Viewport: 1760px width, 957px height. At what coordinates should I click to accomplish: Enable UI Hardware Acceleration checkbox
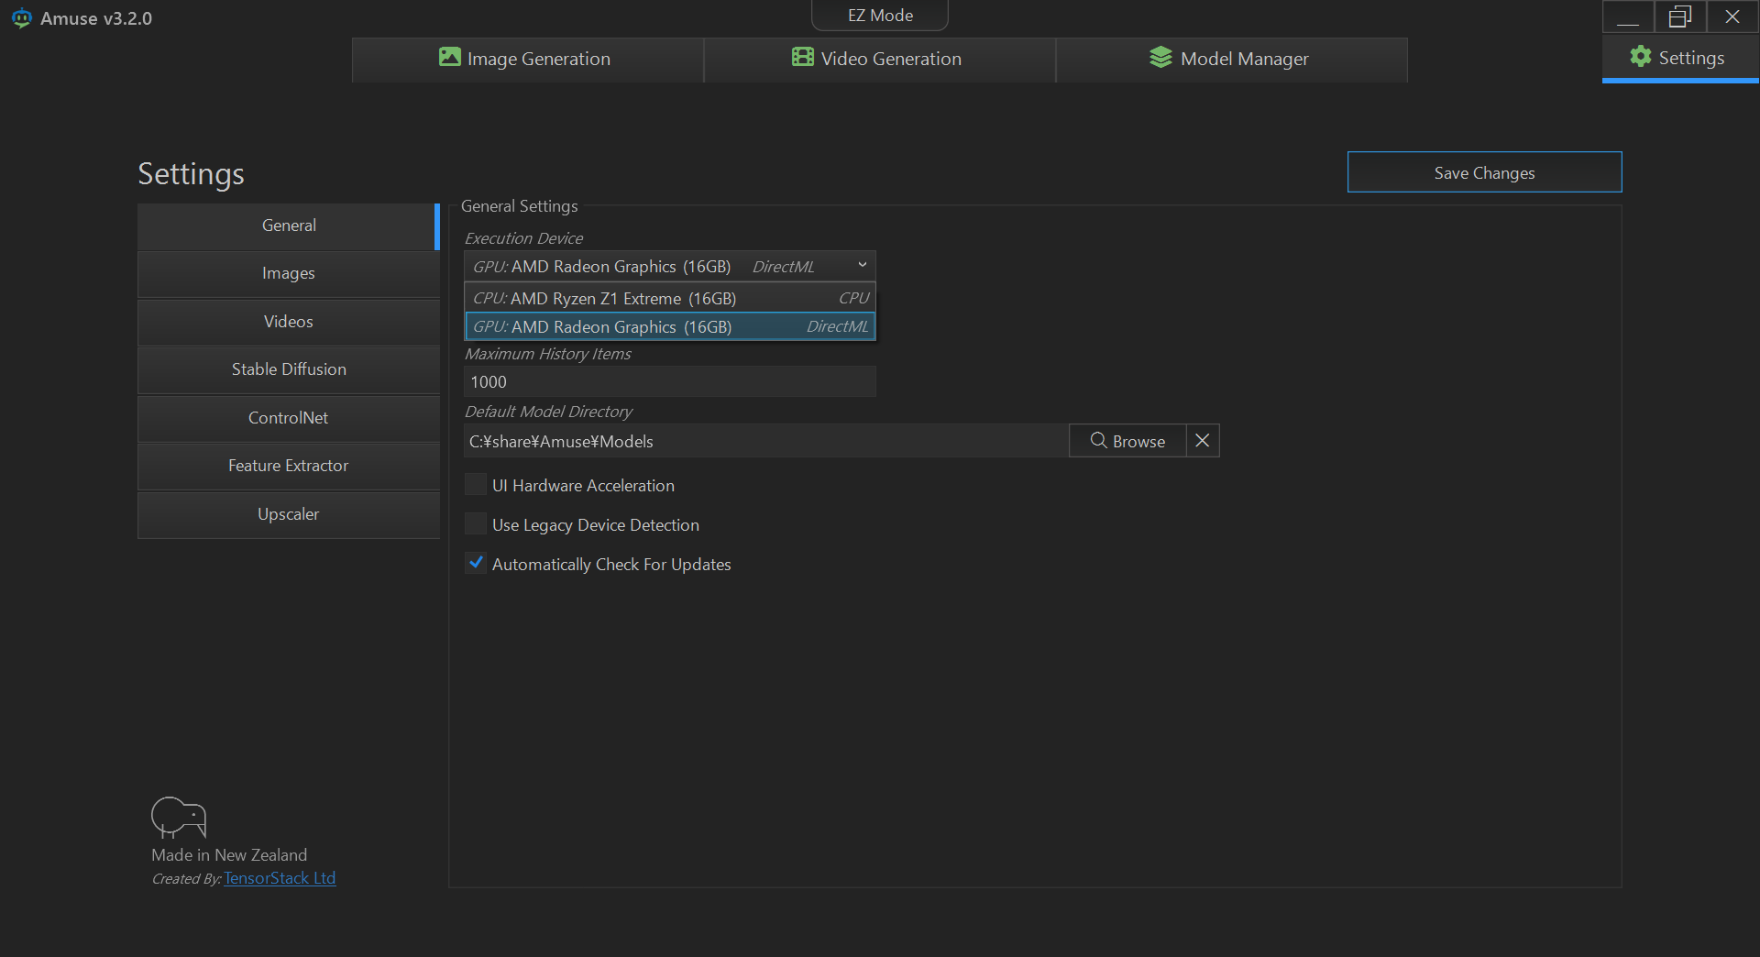point(476,485)
